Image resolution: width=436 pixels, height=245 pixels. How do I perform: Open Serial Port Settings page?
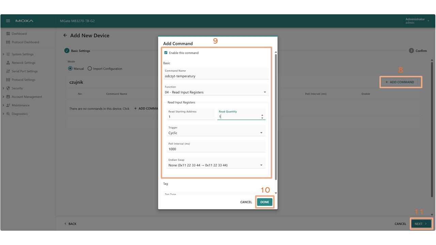pos(25,71)
